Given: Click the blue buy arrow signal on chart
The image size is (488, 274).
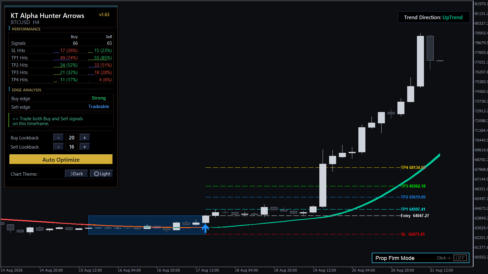Looking at the screenshot, I should tap(206, 228).
